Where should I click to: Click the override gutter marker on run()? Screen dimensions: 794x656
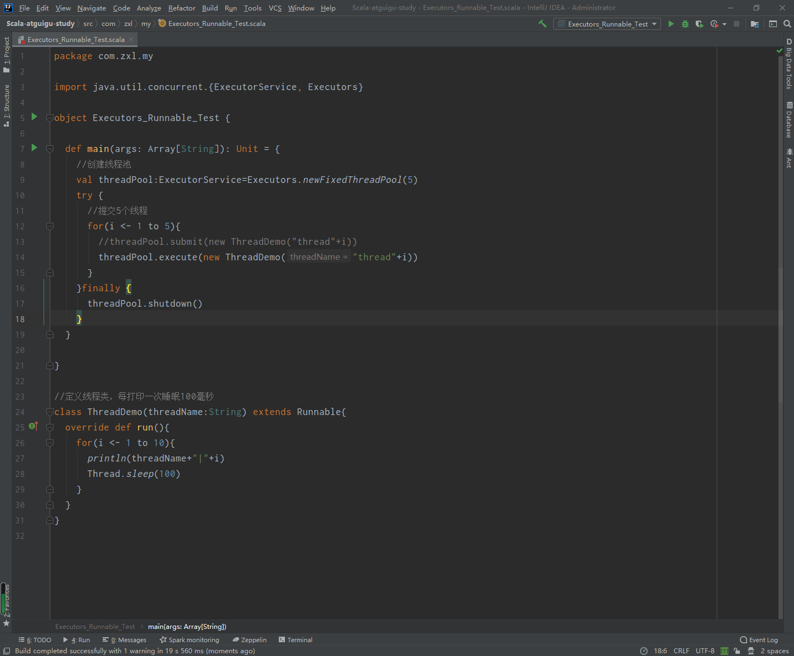[x=33, y=426]
